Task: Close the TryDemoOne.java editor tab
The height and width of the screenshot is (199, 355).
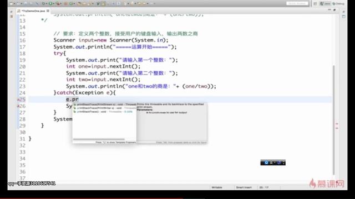Action: tap(48, 11)
